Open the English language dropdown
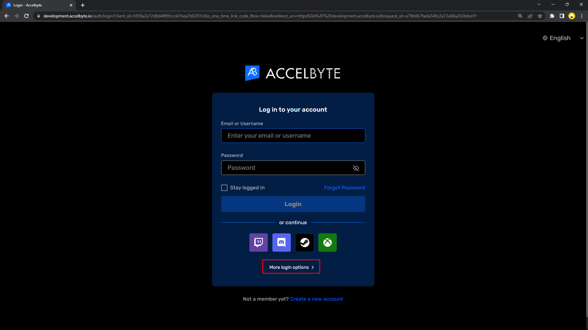The width and height of the screenshot is (588, 330). click(x=563, y=38)
